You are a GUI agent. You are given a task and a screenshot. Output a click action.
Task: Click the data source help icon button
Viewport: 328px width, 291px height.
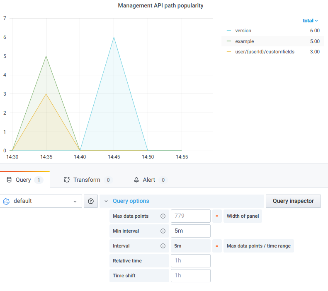click(91, 201)
